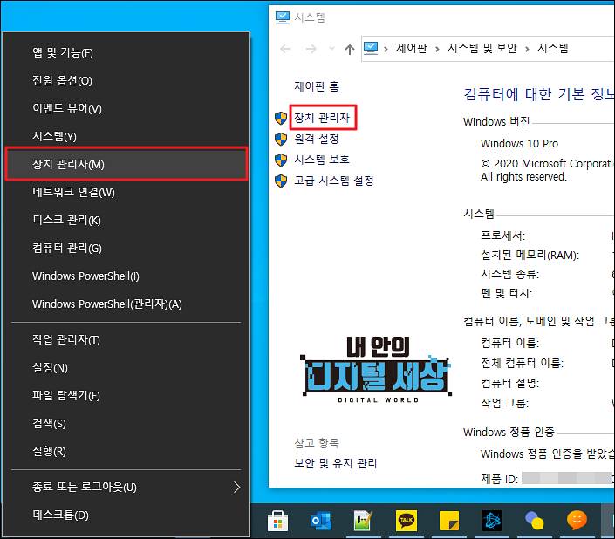This screenshot has height=539, width=615.
Task: Click Windows 10 Pro edition text
Action: click(x=519, y=144)
